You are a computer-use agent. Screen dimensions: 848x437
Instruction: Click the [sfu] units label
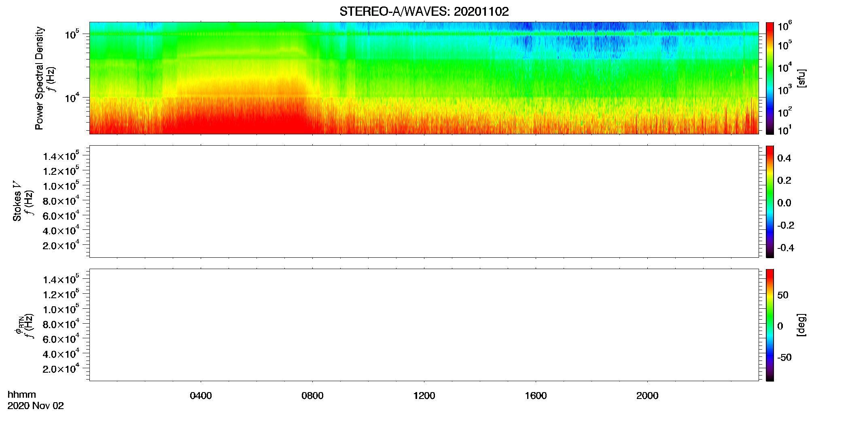(x=801, y=78)
